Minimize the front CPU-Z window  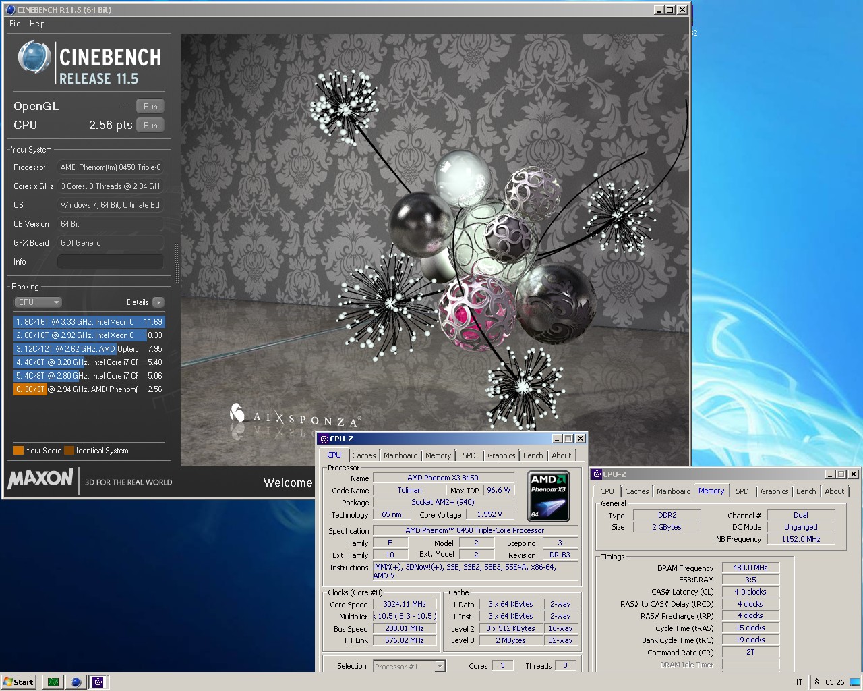pos(557,439)
